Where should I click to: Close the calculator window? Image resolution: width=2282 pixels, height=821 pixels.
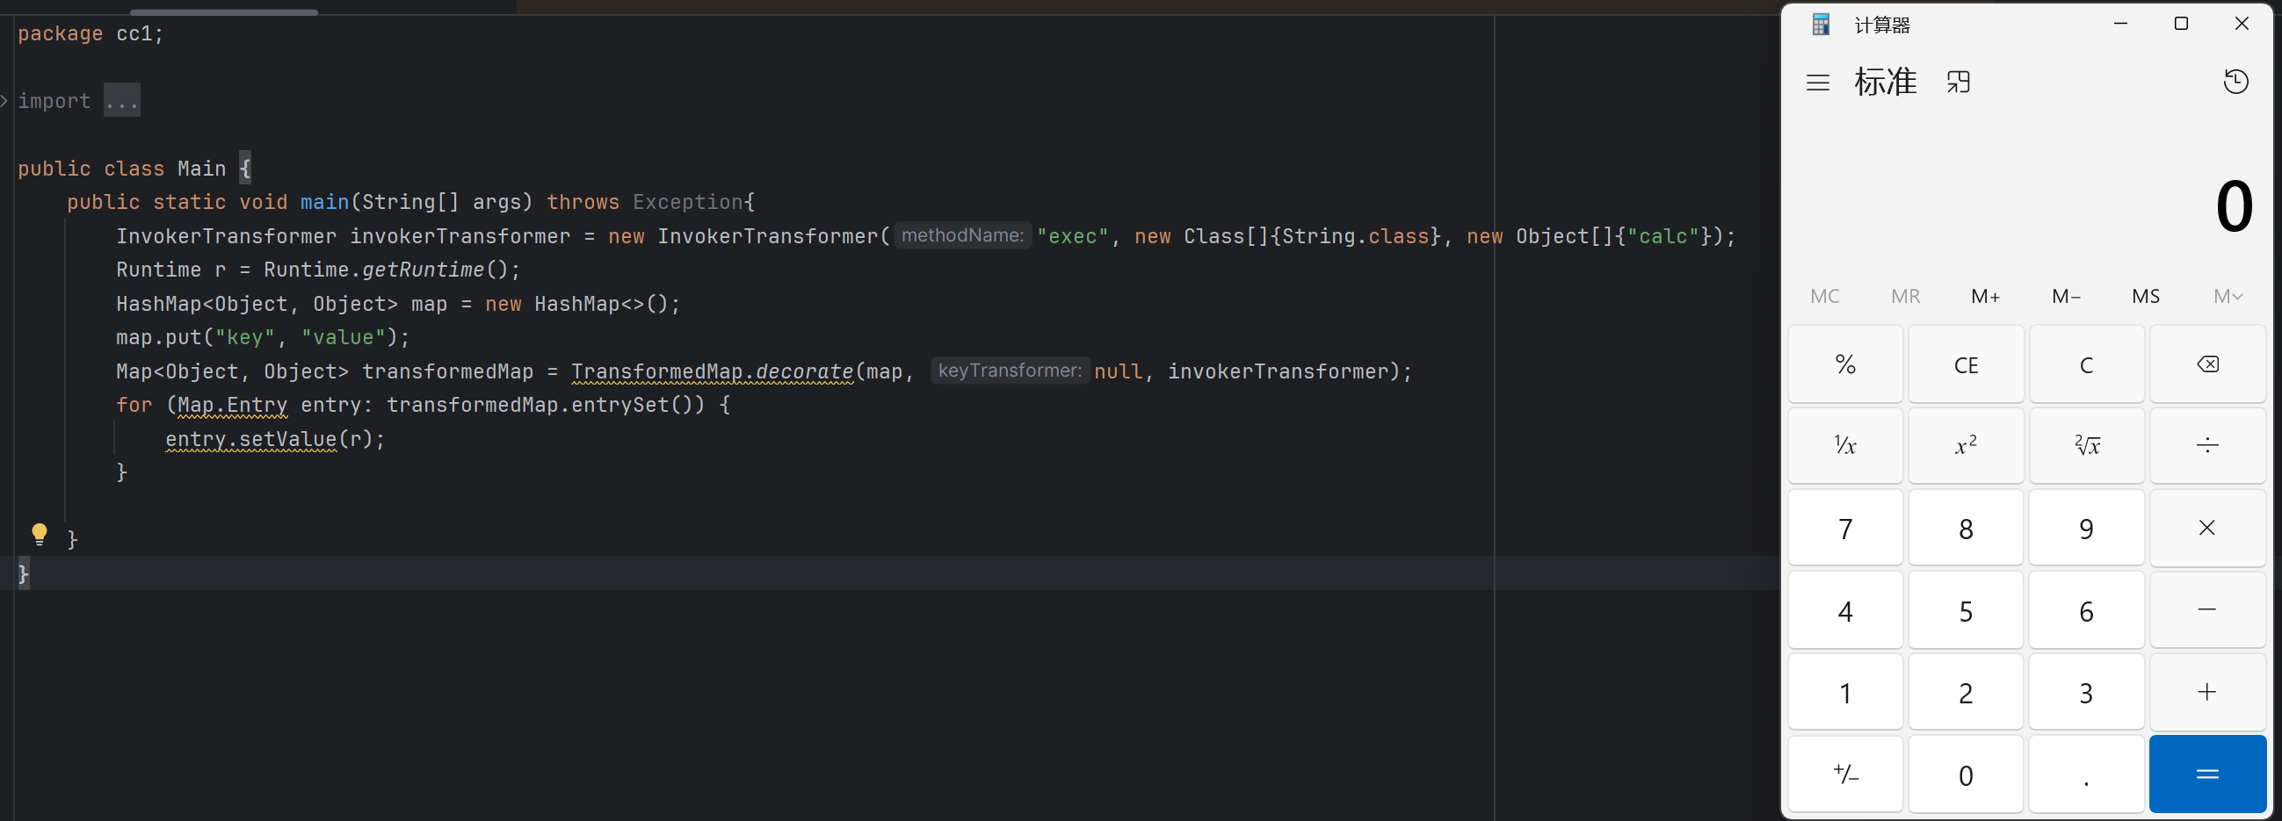pyautogui.click(x=2242, y=24)
